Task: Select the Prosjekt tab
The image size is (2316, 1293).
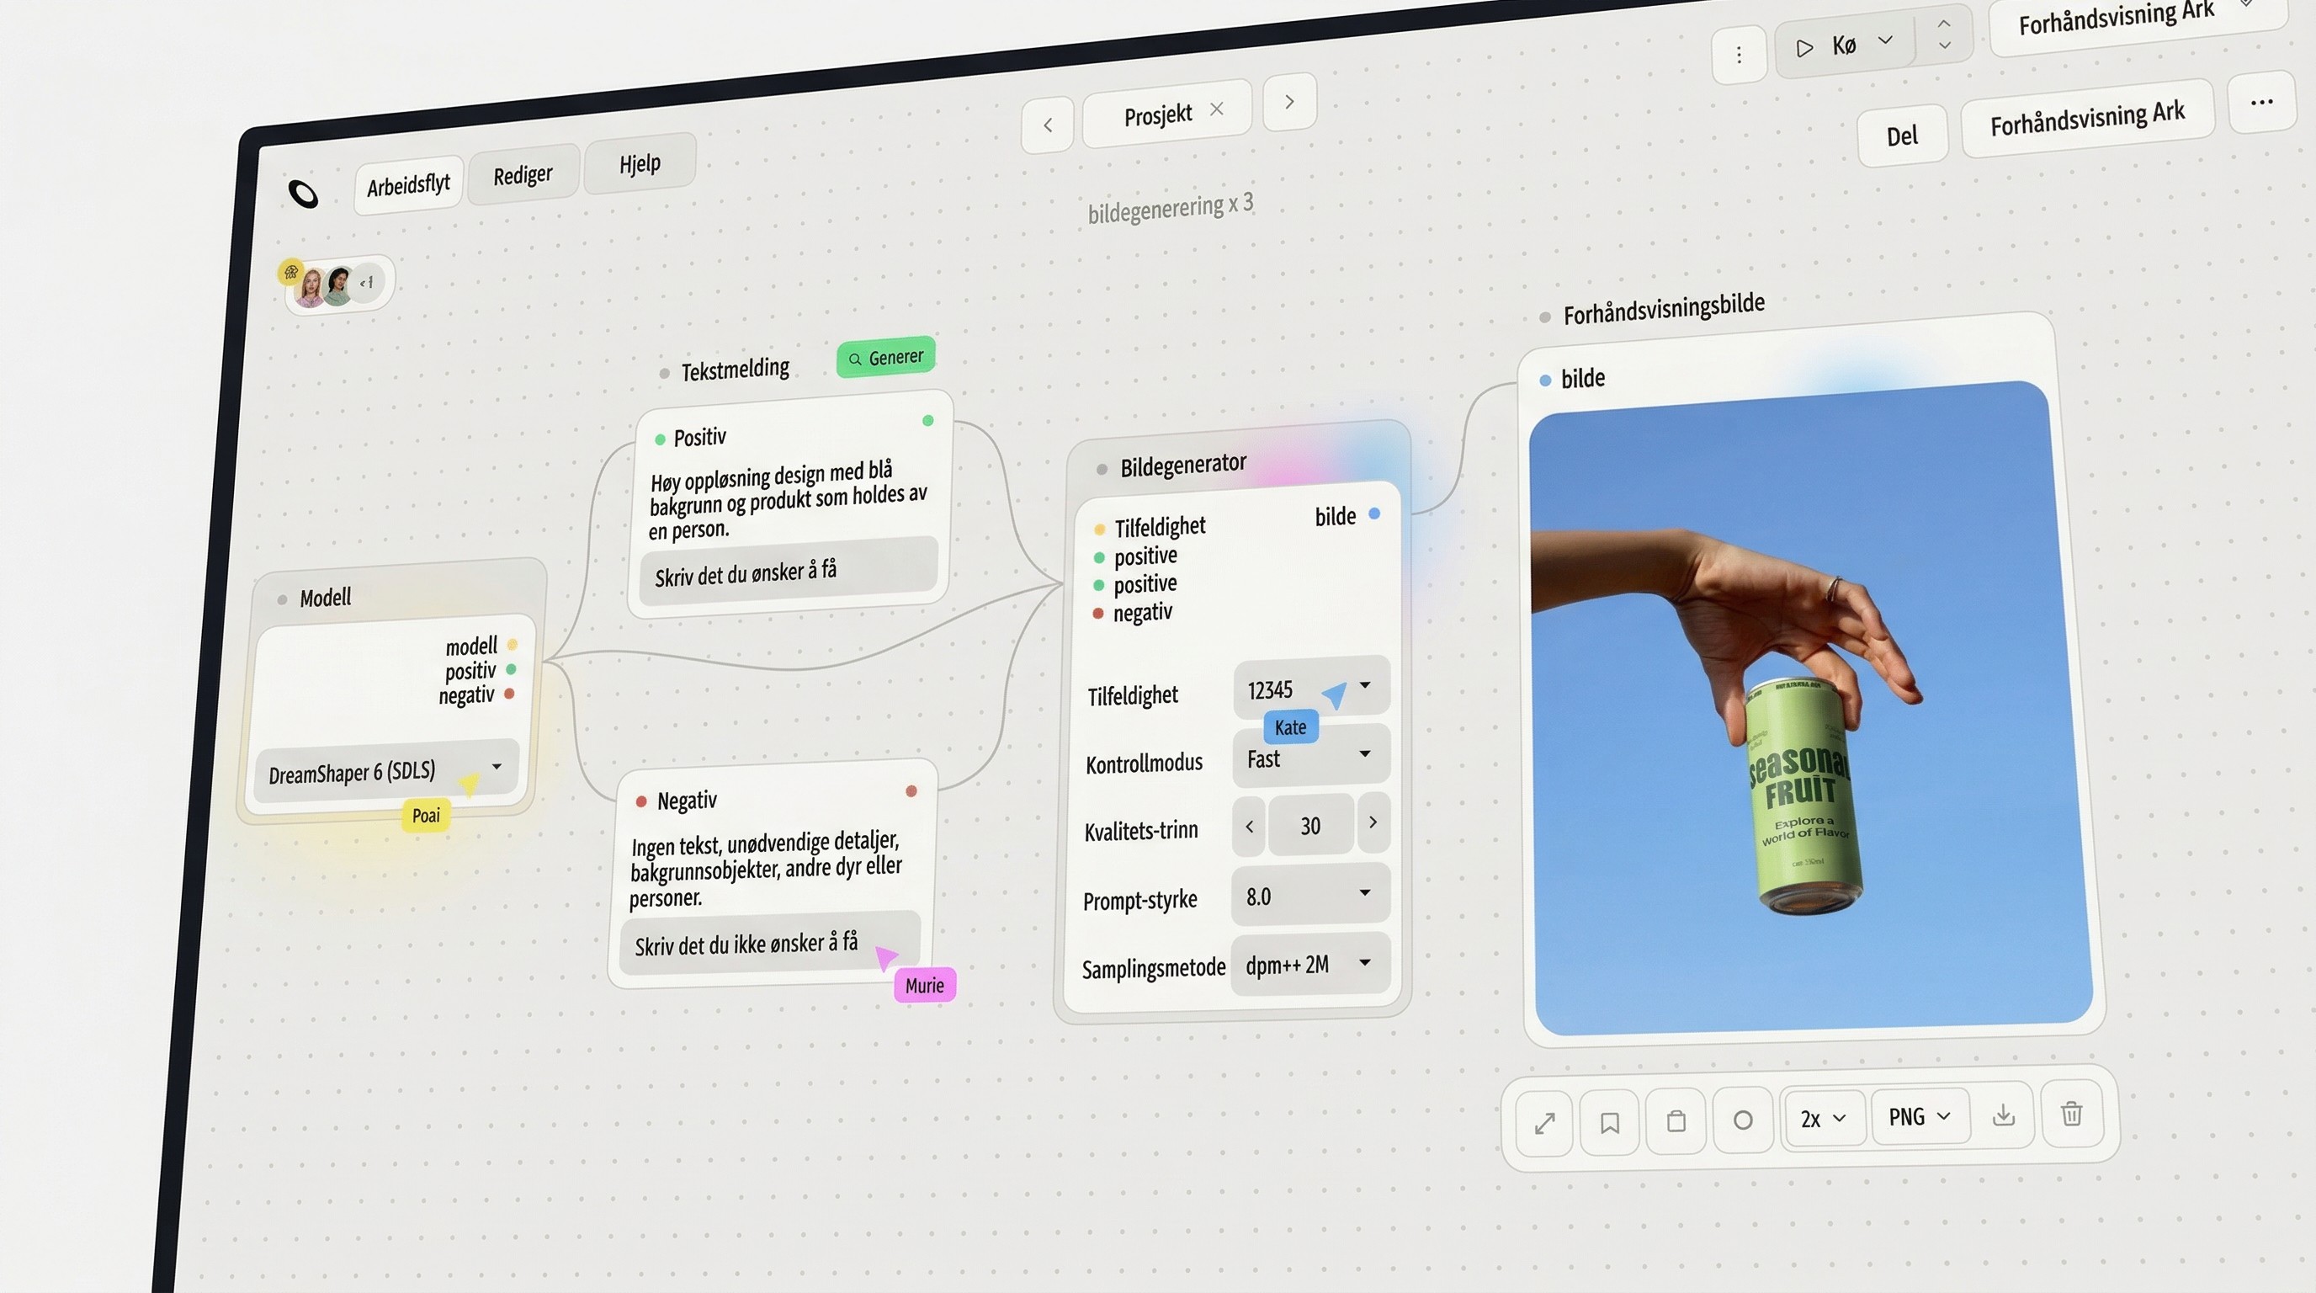Action: [1157, 115]
